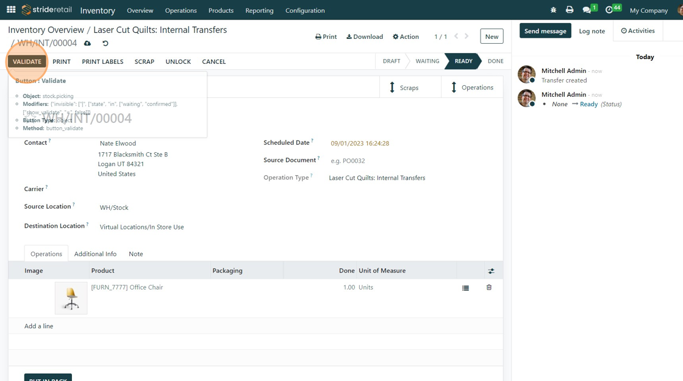The image size is (683, 381).
Task: Click Send message button
Action: [x=545, y=31]
